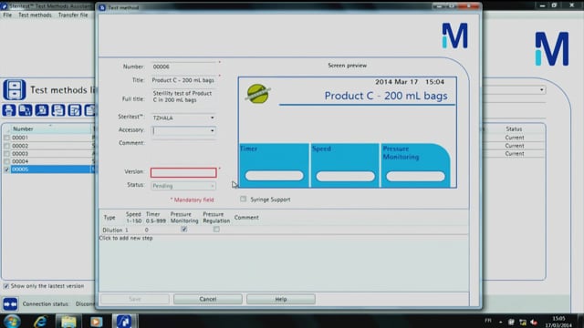
Task: Check the box for method 00001
Action: coord(6,138)
